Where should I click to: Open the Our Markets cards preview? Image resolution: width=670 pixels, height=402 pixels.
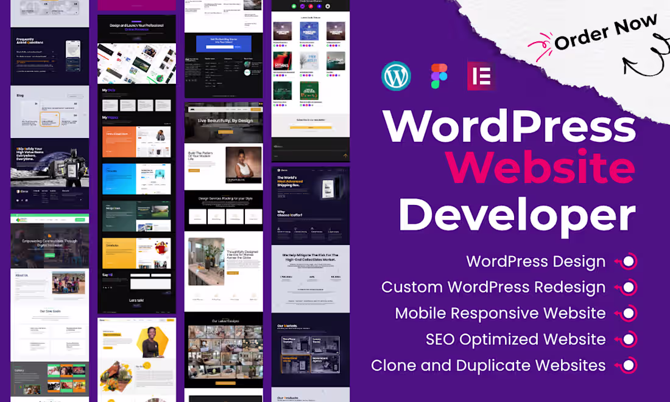coord(311,354)
